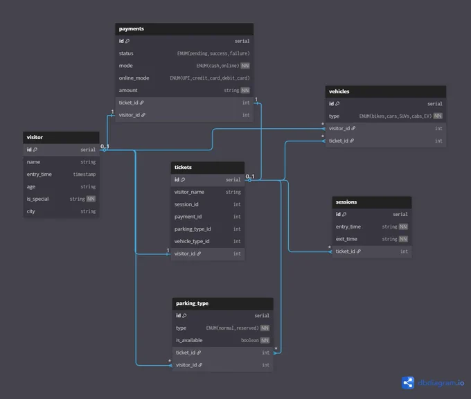Open the dbdiagram.io link text
The width and height of the screenshot is (471, 399).
441,383
